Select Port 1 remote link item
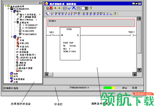 click(30, 15)
